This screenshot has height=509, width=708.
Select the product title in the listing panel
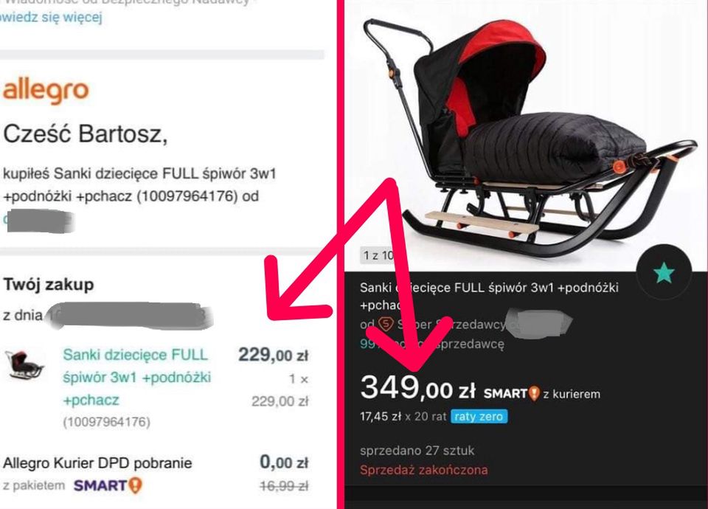(489, 296)
